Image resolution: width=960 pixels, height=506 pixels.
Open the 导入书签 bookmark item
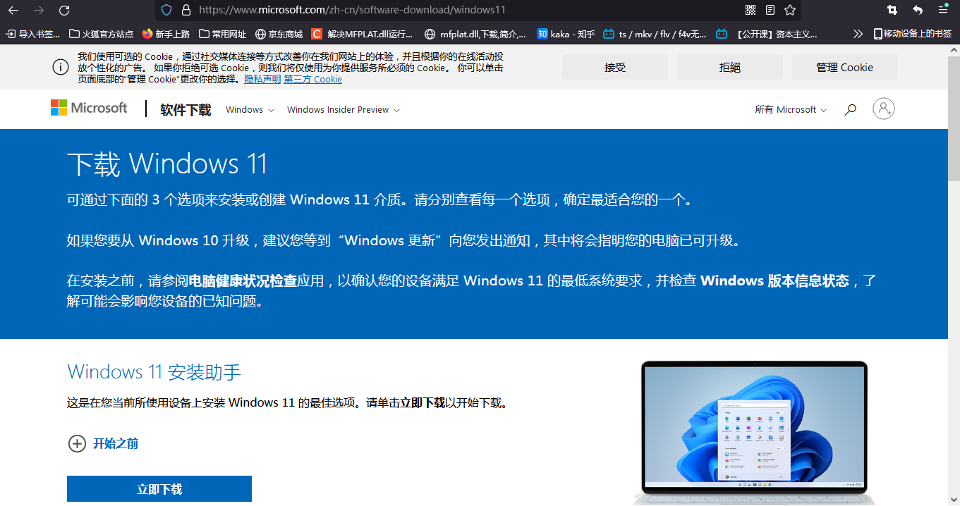click(33, 33)
